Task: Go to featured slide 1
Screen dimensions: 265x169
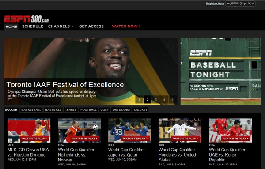Action: (x=139, y=100)
